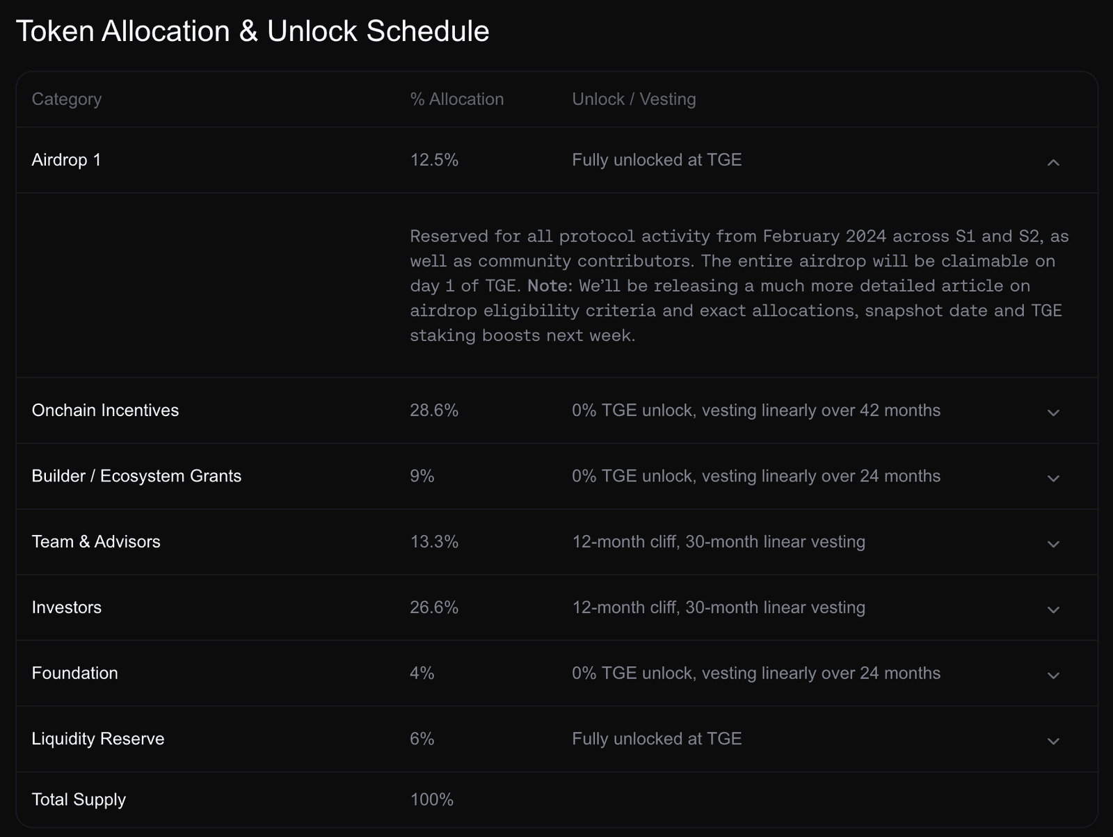
Task: Click the % Allocation column header
Action: click(457, 99)
